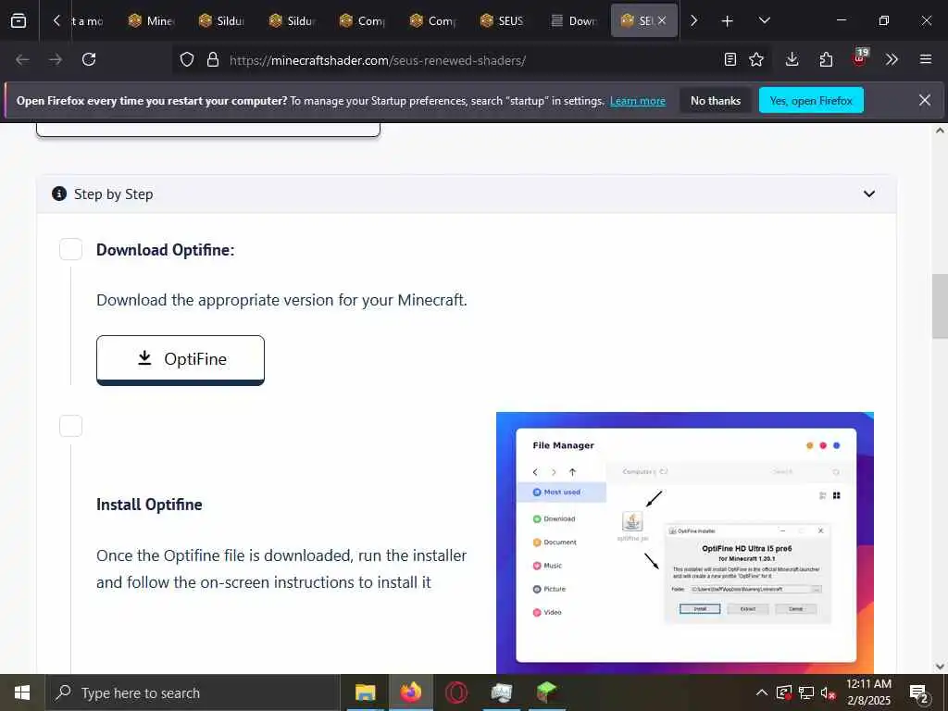This screenshot has height=711, width=948.
Task: Click scrollbar up arrow
Action: pos(940,131)
